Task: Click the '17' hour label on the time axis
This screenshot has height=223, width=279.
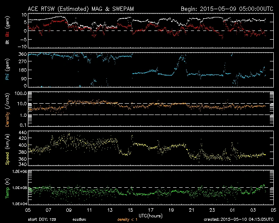Action: point(151,210)
